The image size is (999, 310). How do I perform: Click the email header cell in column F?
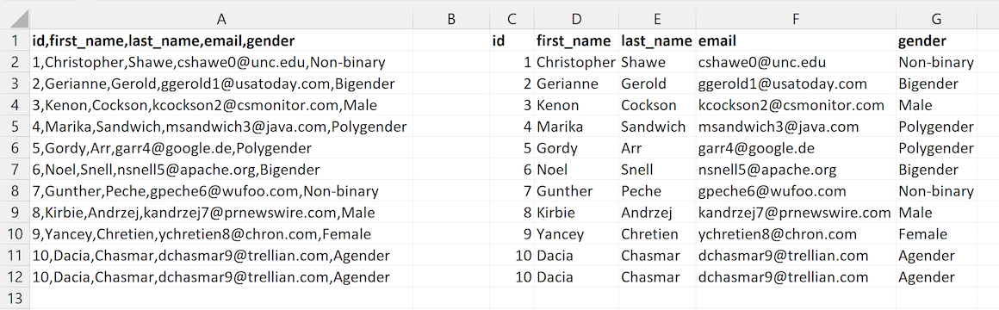point(795,40)
